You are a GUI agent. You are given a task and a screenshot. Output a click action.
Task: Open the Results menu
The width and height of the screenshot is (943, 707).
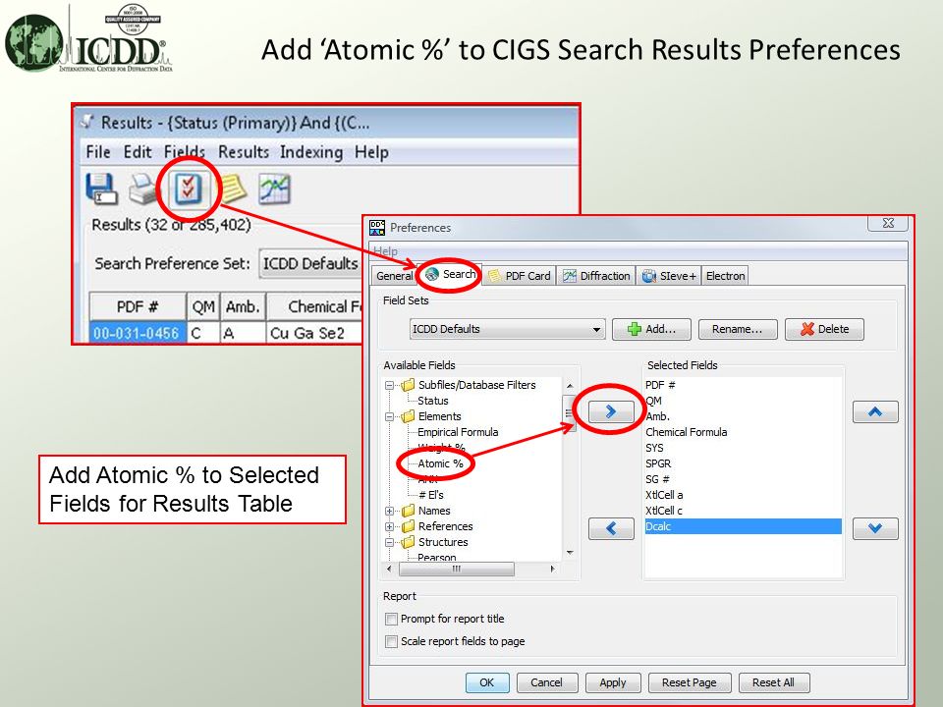point(243,152)
